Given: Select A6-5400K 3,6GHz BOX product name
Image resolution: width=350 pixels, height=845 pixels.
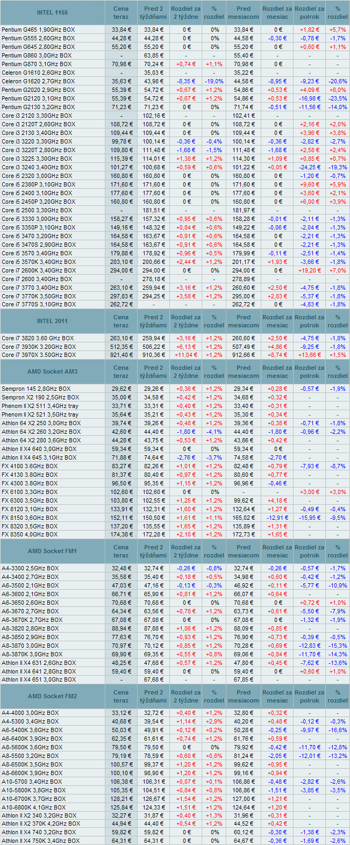Looking at the screenshot, I should [32, 731].
